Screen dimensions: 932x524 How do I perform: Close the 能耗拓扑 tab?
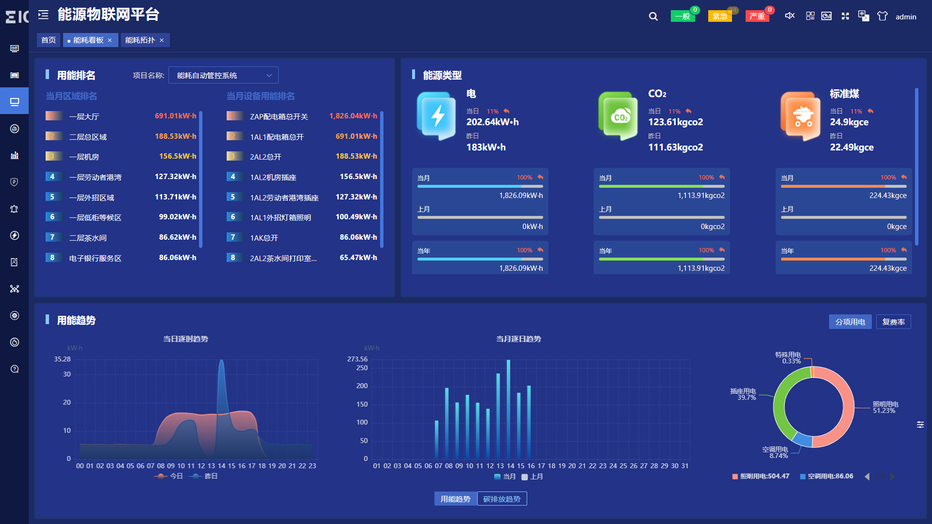pyautogui.click(x=162, y=40)
